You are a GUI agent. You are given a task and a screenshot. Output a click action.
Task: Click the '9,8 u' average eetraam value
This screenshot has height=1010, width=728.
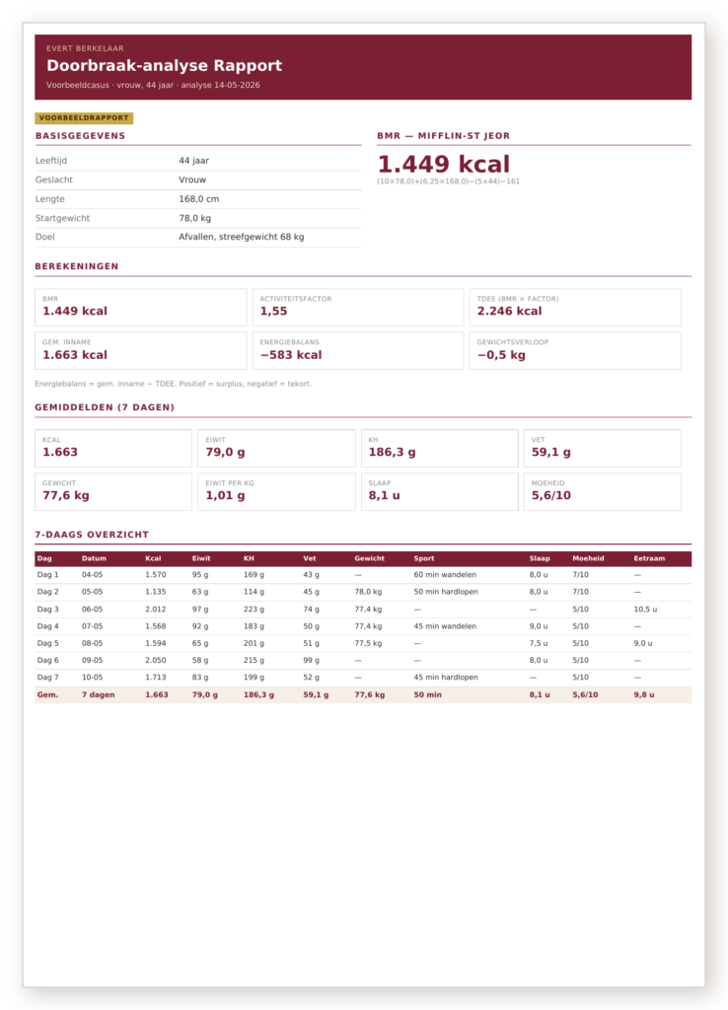[644, 694]
